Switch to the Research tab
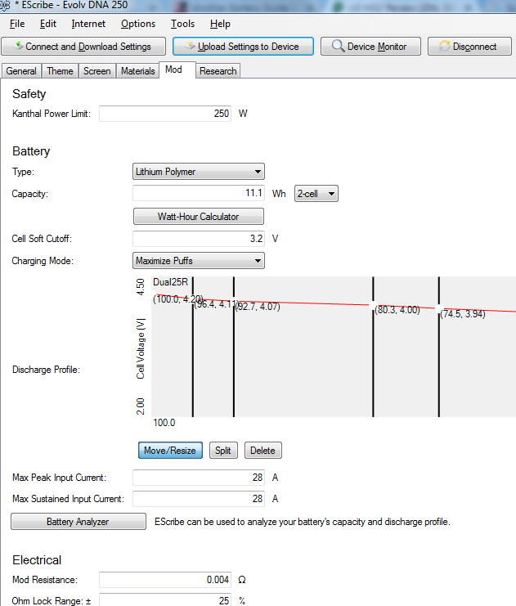516x606 pixels. click(x=218, y=71)
